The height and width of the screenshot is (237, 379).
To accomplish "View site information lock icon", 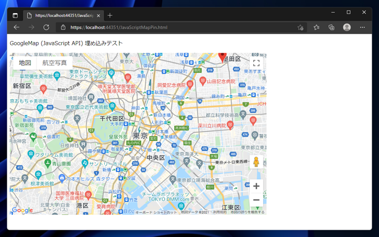I will pyautogui.click(x=63, y=27).
